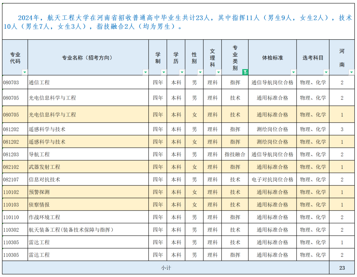Select the 小计 subtotal row label
Screen dimensions: 357x277
coord(166,268)
